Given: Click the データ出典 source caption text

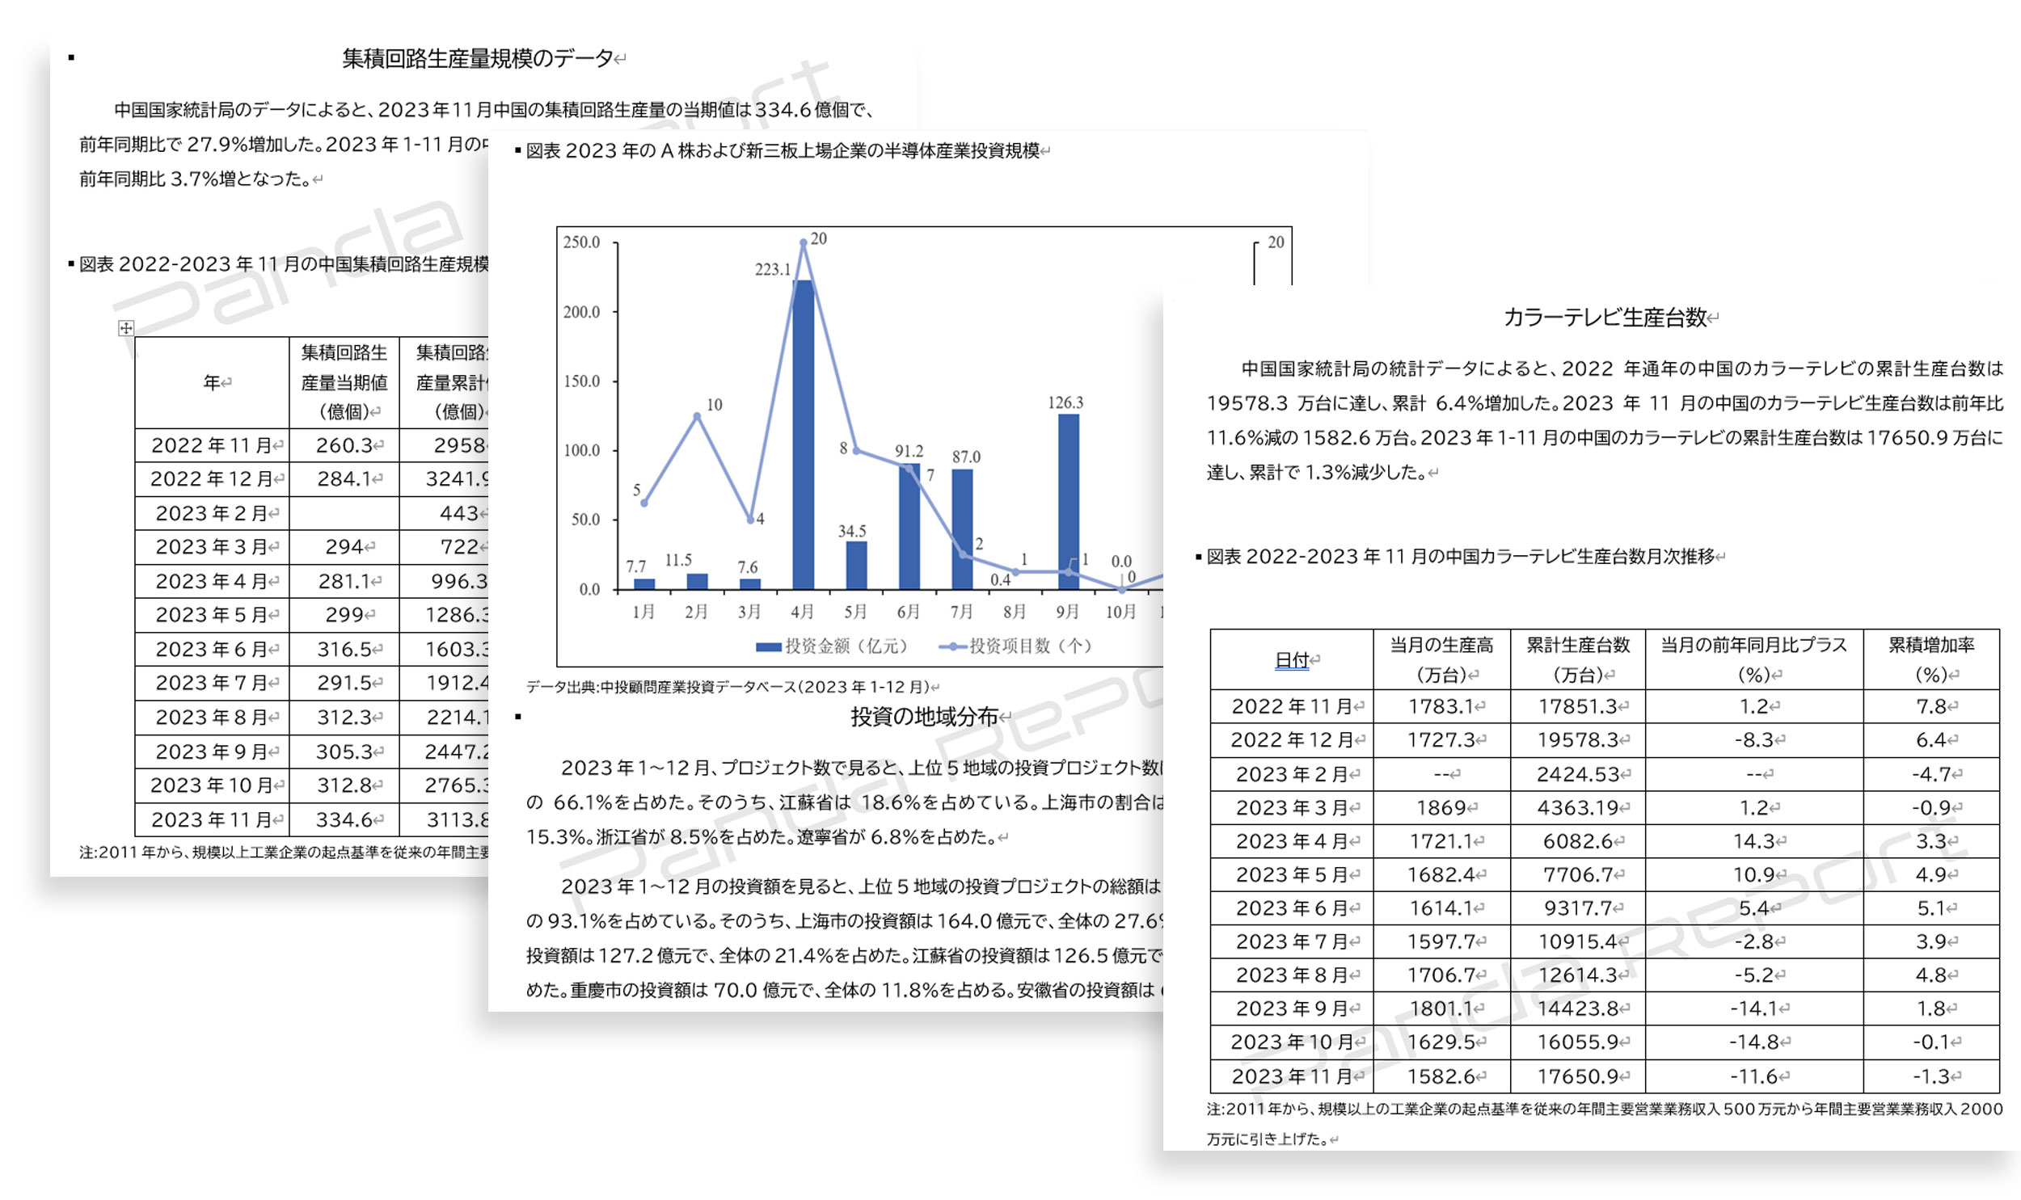Looking at the screenshot, I should pyautogui.click(x=728, y=688).
